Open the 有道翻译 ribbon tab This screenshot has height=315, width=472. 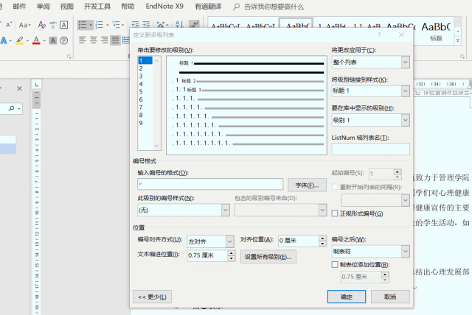tap(208, 7)
